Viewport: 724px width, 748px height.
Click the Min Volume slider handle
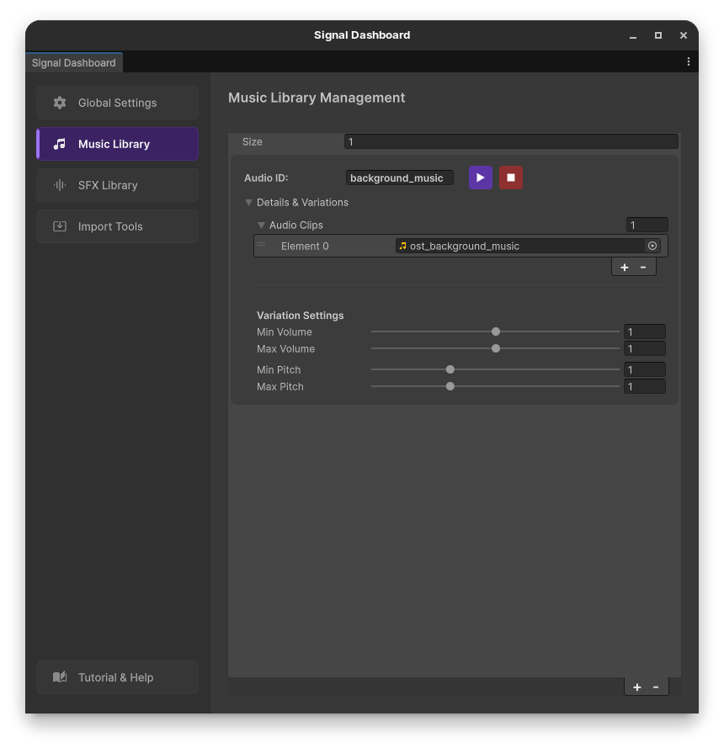(x=496, y=332)
